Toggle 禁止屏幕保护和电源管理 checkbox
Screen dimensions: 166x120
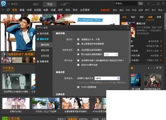pyautogui.click(x=78, y=44)
